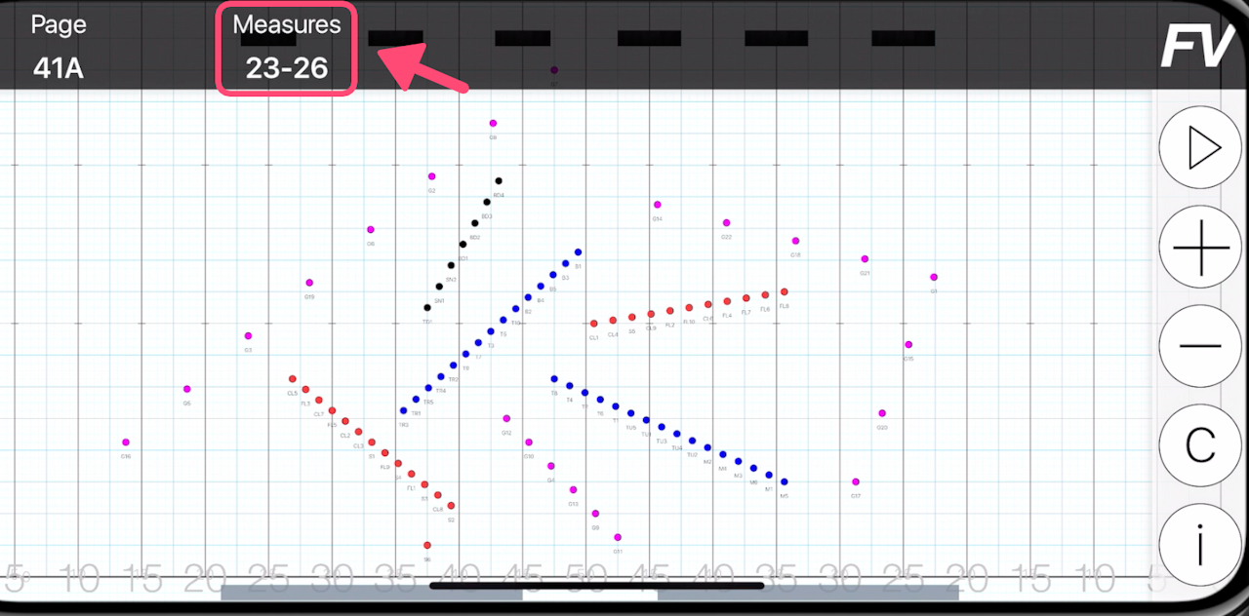Open the Measures 23-26 selector

(x=286, y=49)
